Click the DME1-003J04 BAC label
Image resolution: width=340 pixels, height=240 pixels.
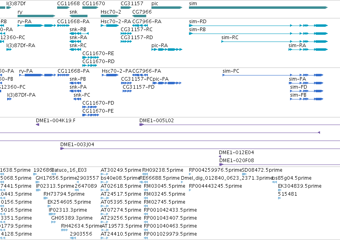coord(77,145)
